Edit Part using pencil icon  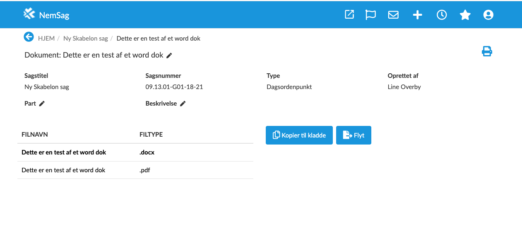42,104
